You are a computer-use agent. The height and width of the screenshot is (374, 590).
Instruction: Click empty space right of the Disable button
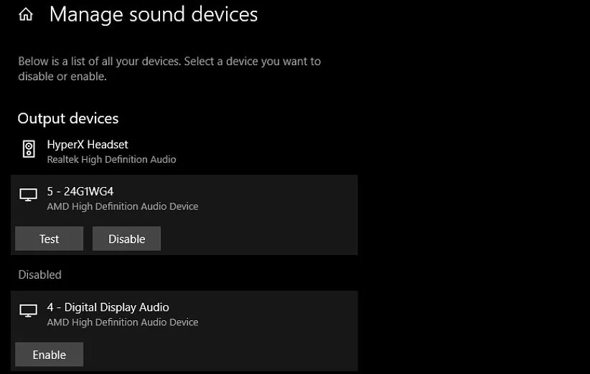coord(258,239)
